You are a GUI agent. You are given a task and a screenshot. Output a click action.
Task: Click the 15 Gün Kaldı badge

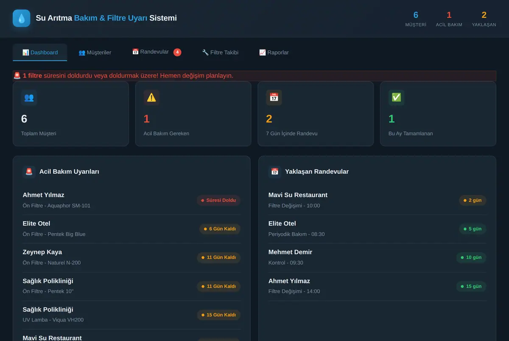(218, 315)
